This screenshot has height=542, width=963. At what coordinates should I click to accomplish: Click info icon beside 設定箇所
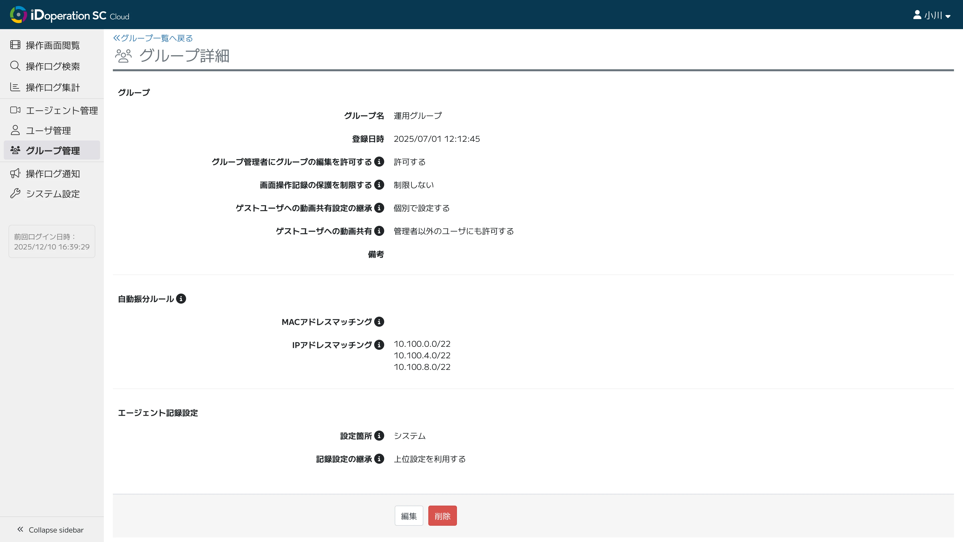[x=379, y=436]
